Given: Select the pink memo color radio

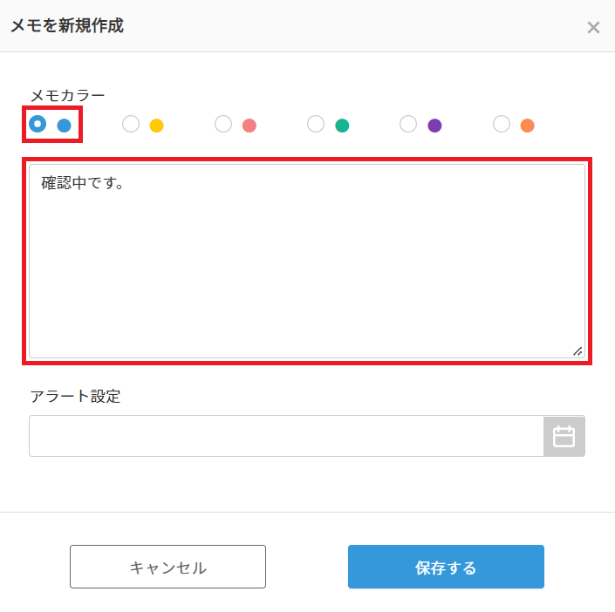Looking at the screenshot, I should coord(223,124).
